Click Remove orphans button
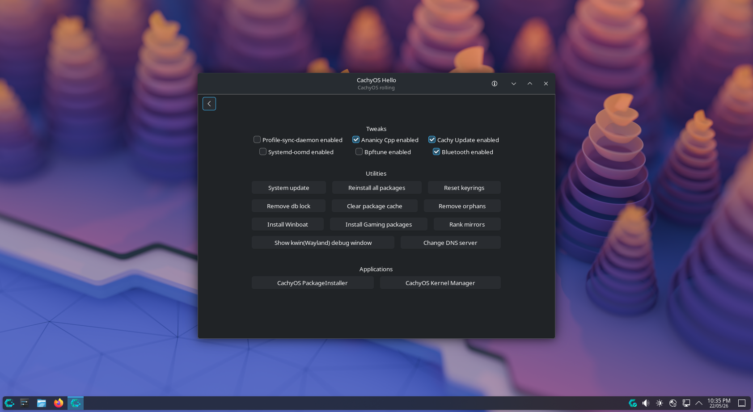 (x=462, y=206)
